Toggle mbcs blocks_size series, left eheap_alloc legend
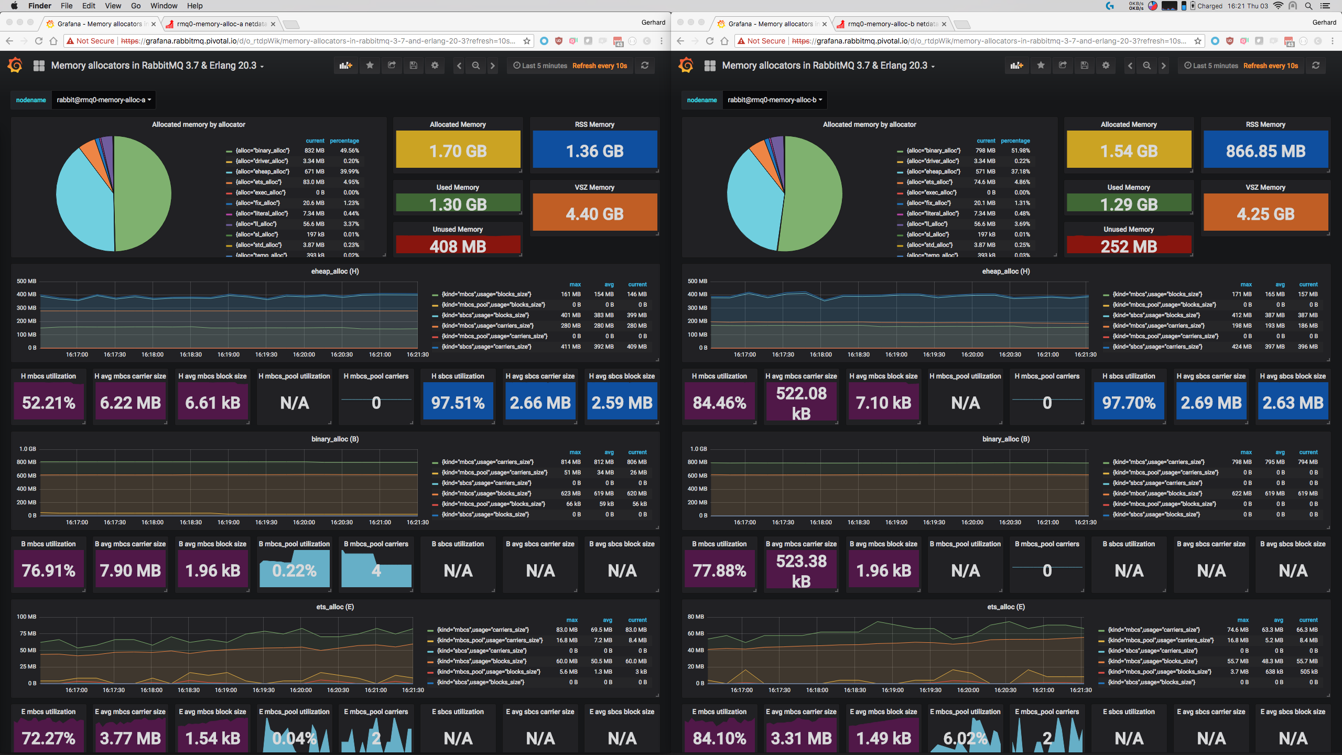 click(486, 294)
